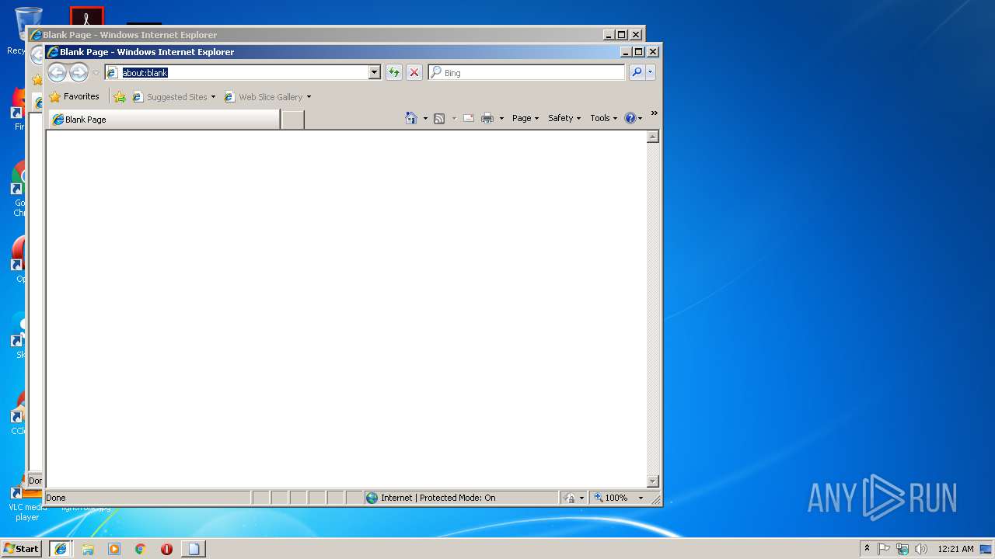Click Add to Favorites Bar star icon
Image resolution: width=995 pixels, height=559 pixels.
click(x=120, y=97)
